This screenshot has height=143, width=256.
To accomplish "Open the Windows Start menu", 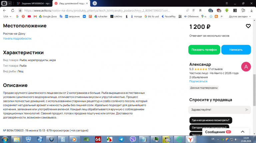I will (5, 139).
